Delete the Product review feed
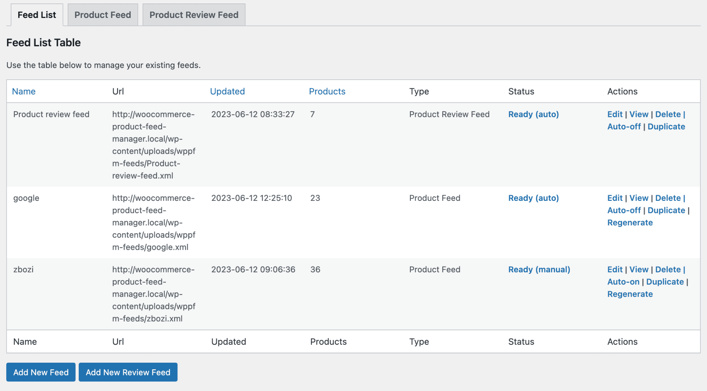Screen dimensions: 707x391 pos(668,114)
